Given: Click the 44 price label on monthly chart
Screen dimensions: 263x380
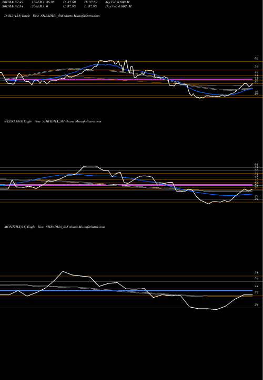Looking at the screenshot, I should coord(257,286).
